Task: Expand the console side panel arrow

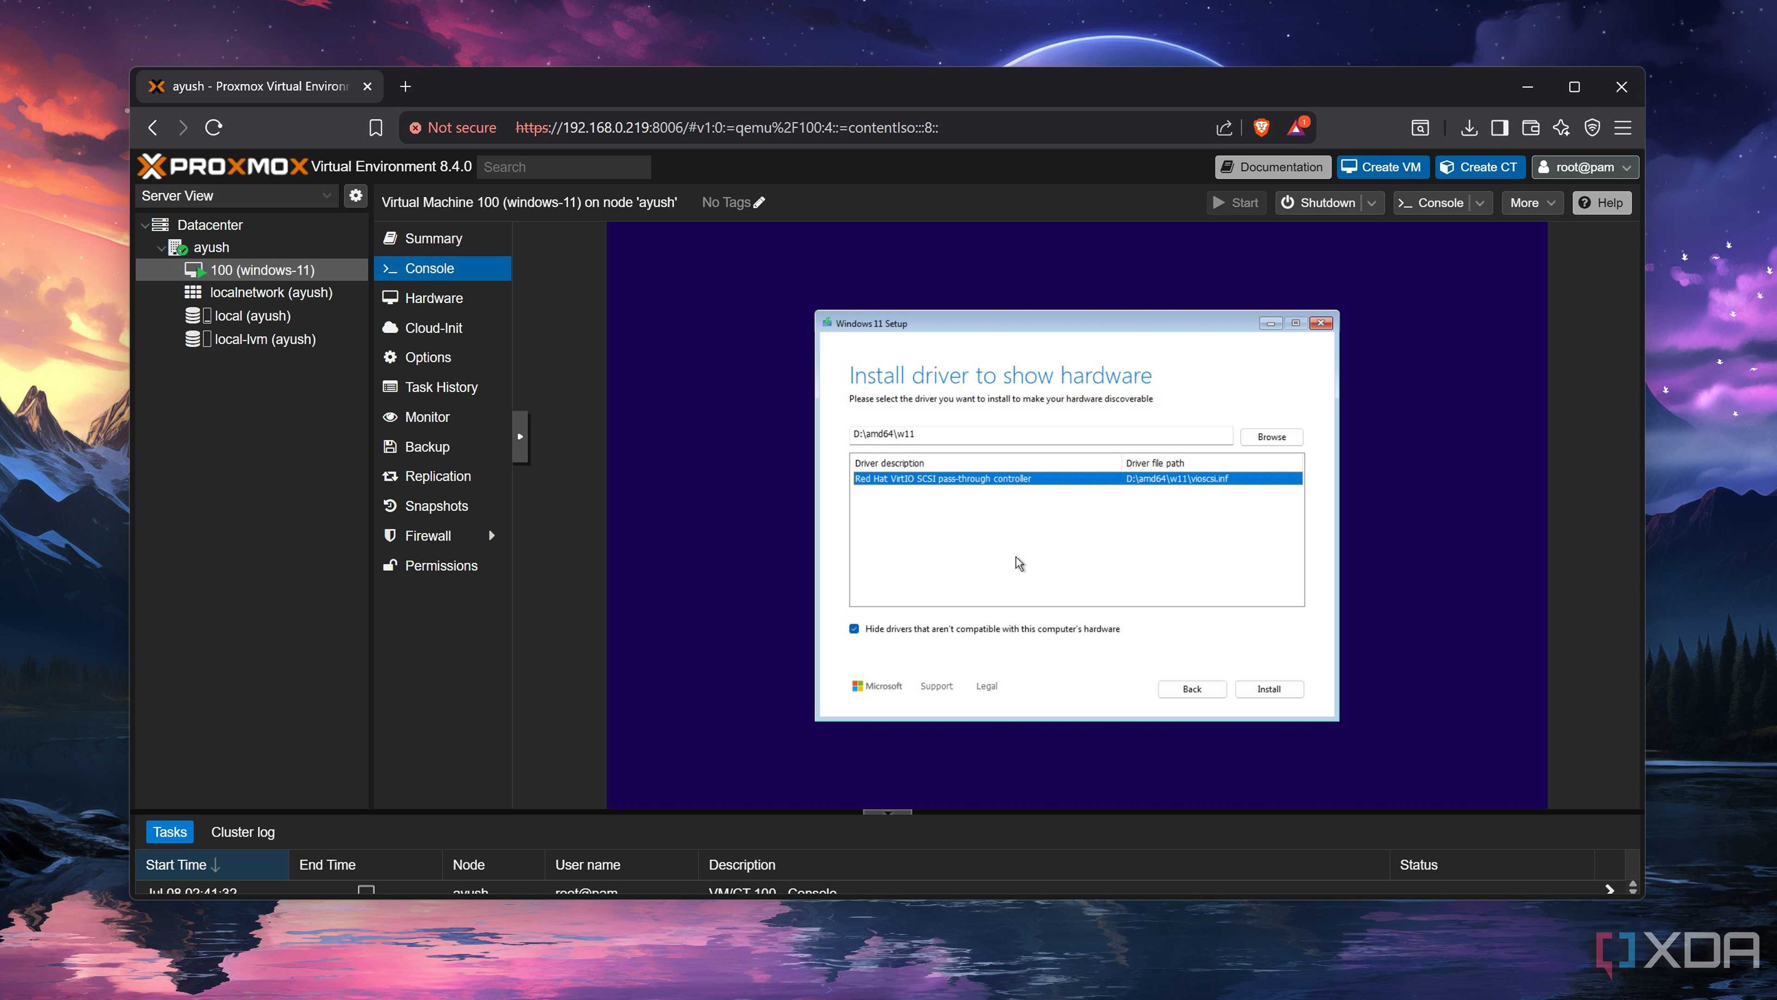Action: coord(520,436)
